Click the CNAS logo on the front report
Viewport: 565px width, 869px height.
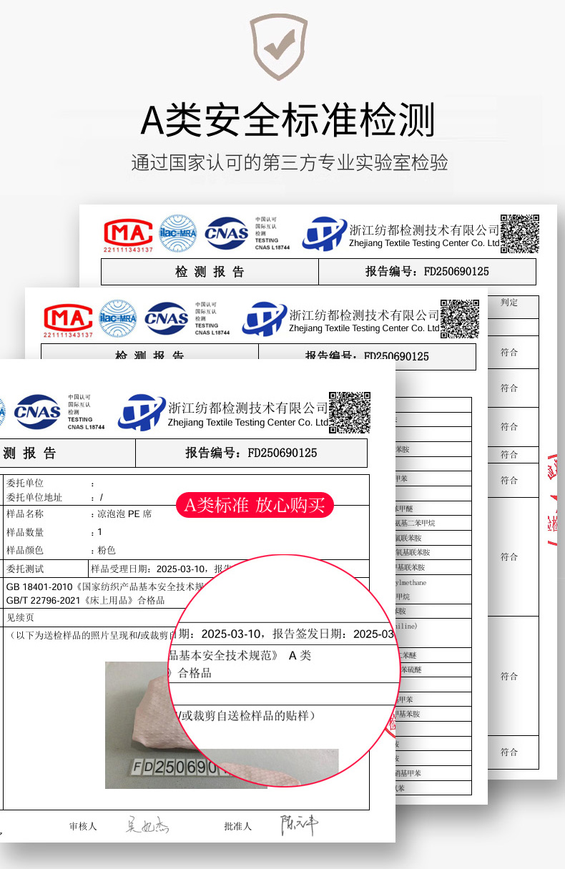coord(37,412)
